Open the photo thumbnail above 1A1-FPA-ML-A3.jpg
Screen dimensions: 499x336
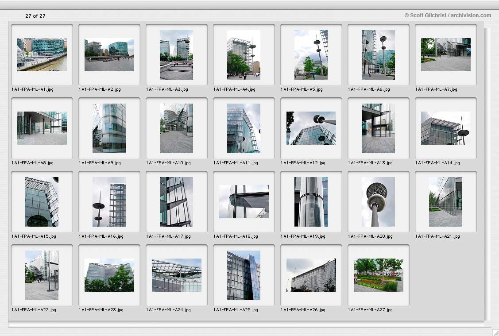click(176, 55)
